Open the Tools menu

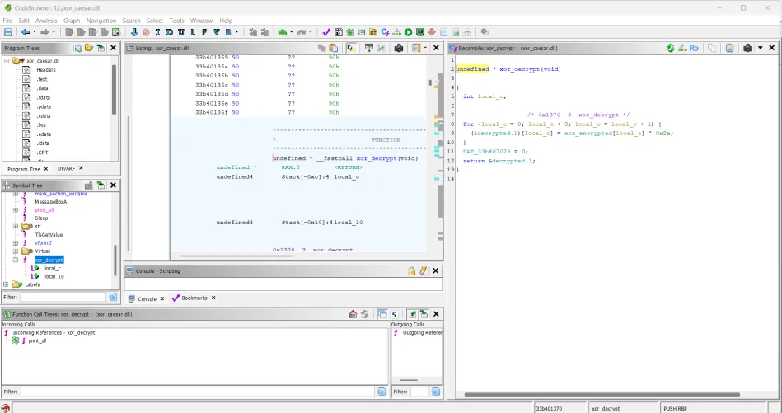176,21
